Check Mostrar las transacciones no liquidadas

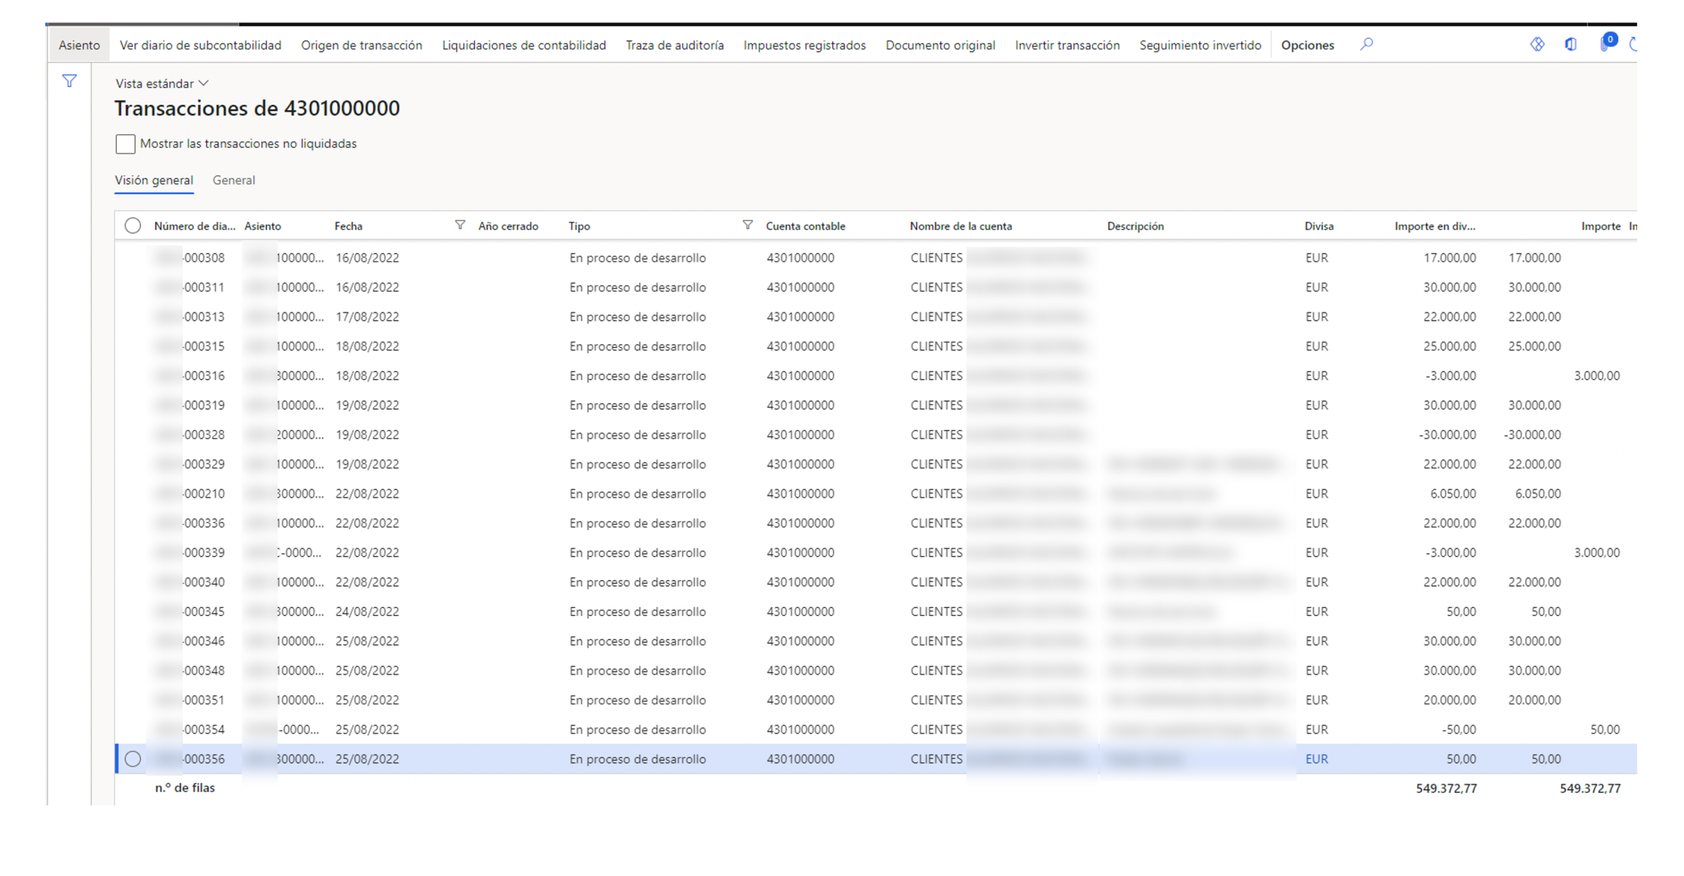click(x=125, y=143)
